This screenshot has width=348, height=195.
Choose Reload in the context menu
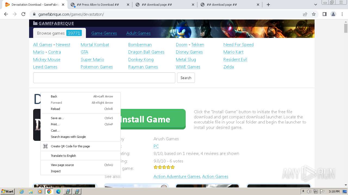[x=80, y=109]
